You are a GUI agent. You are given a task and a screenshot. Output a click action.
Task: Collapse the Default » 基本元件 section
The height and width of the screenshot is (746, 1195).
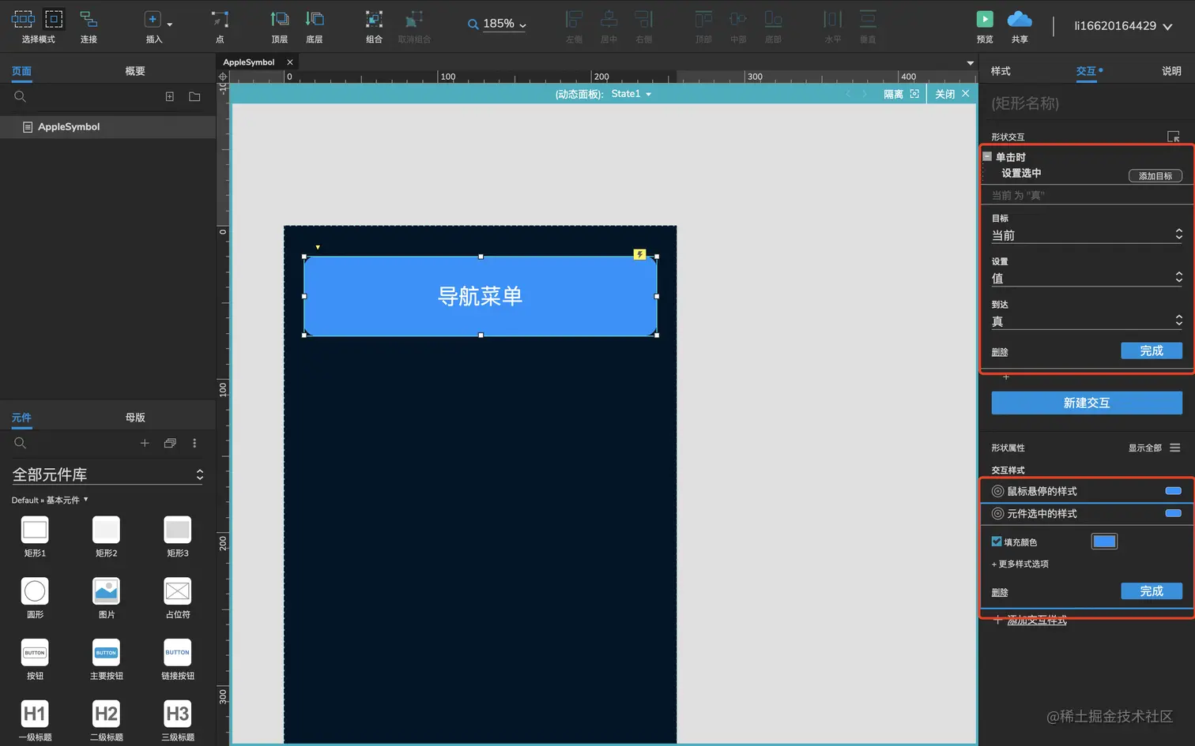(x=85, y=499)
